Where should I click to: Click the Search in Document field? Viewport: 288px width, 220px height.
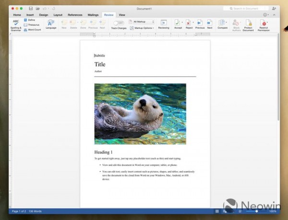[x=246, y=9]
